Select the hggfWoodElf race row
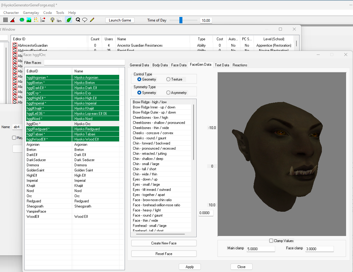 pos(73,139)
